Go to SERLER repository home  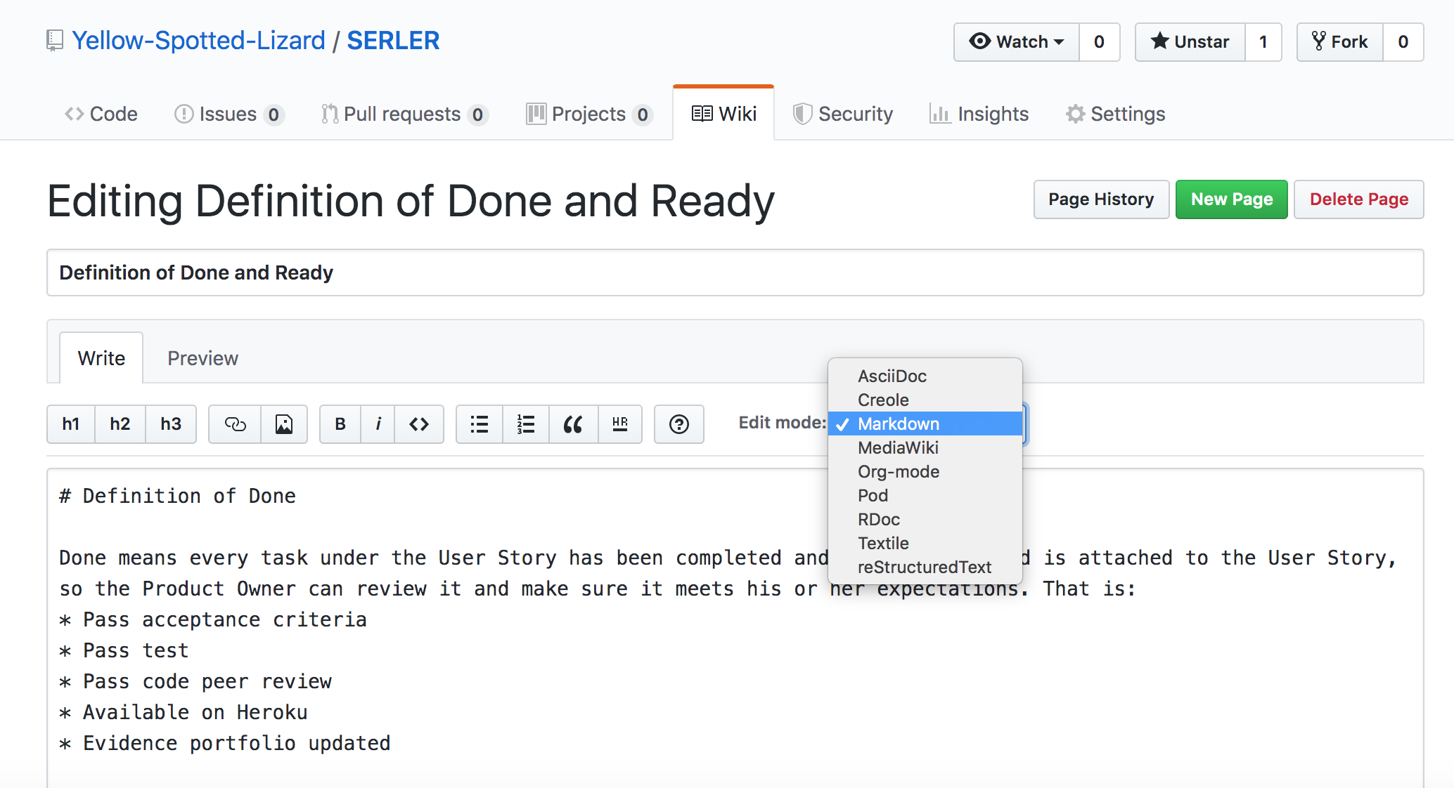tap(393, 41)
